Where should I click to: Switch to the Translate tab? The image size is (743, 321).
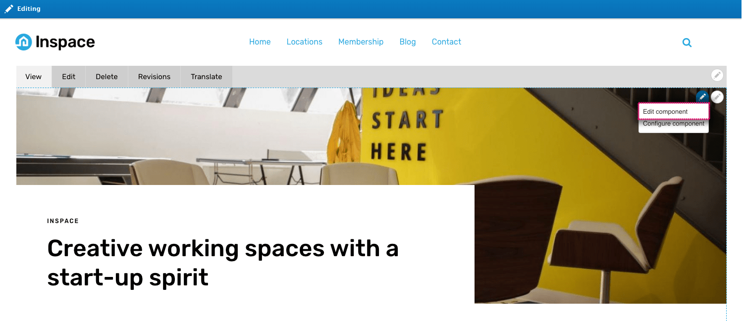207,77
